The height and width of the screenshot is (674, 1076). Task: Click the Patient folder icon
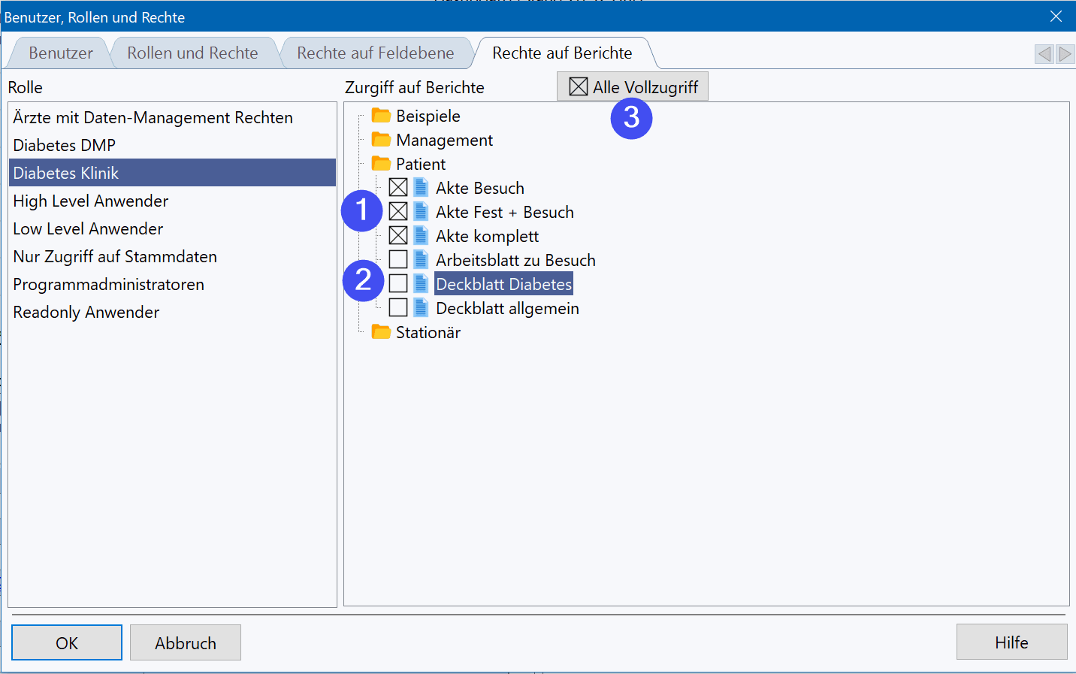coord(381,164)
